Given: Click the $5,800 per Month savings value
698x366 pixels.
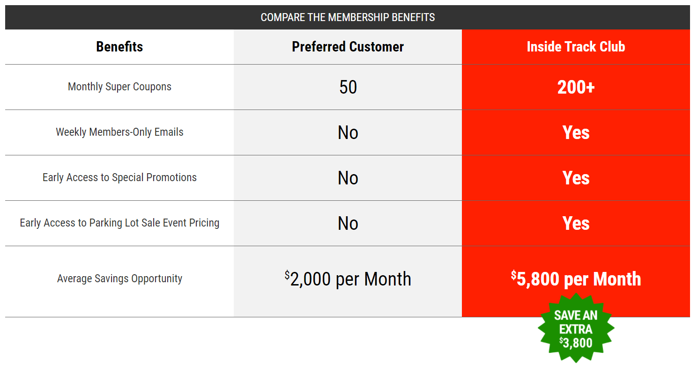Looking at the screenshot, I should point(576,279).
